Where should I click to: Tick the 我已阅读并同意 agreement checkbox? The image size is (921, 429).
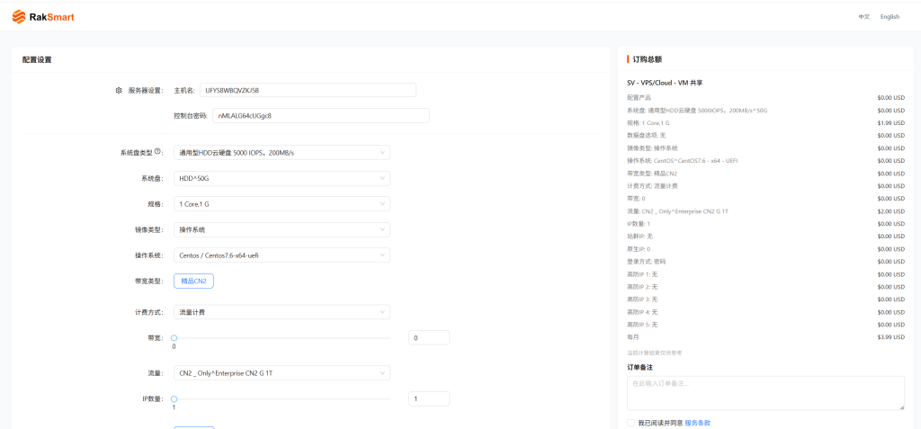point(630,423)
